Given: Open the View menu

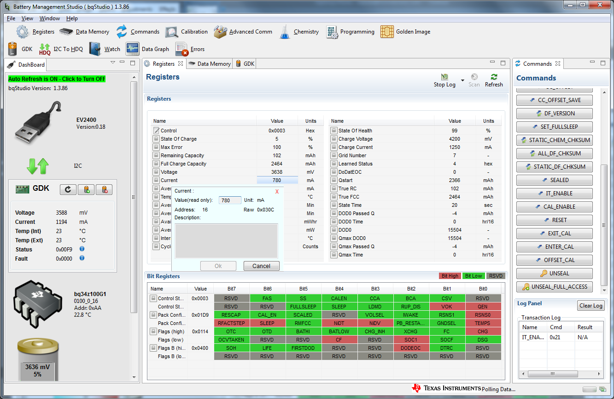Looking at the screenshot, I should coord(27,18).
